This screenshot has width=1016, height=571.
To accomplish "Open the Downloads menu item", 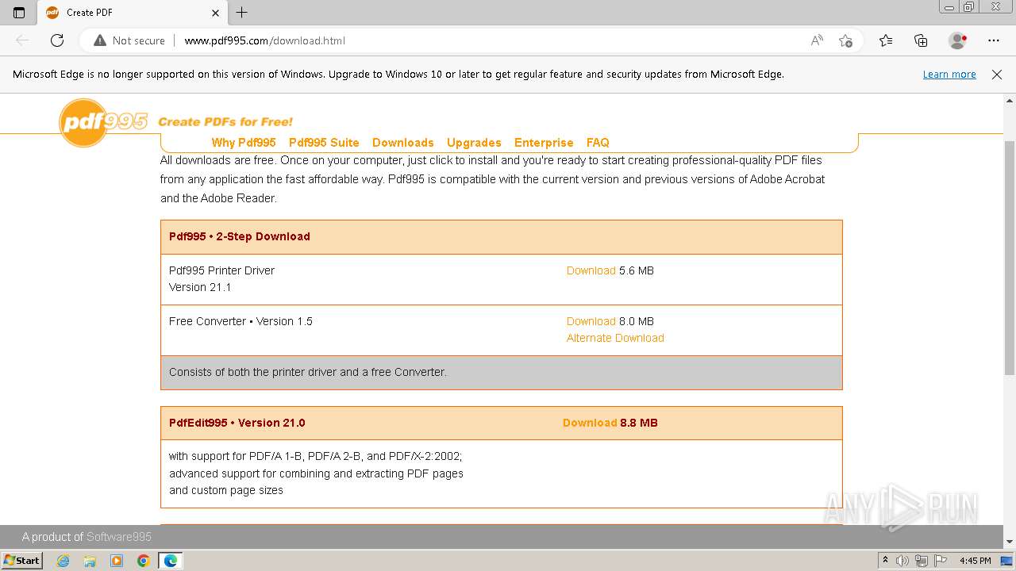I will [x=403, y=143].
